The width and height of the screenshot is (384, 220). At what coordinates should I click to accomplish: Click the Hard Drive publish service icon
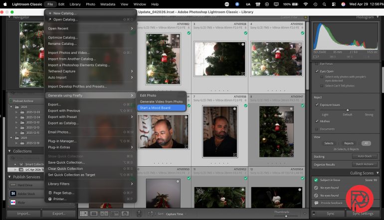pyautogui.click(x=13, y=185)
